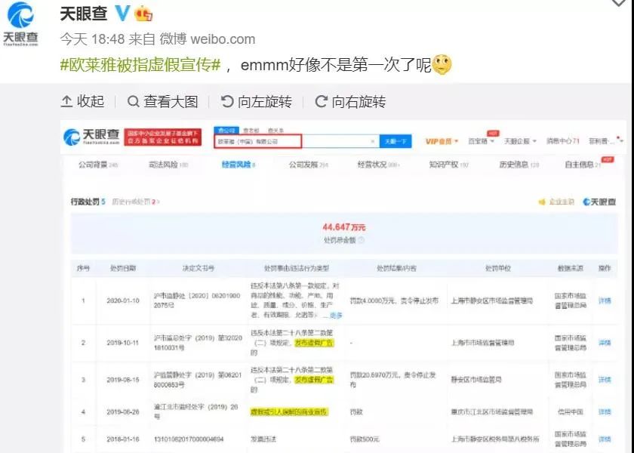The height and width of the screenshot is (453, 634).
Task: Click the orange crown membership badge
Action: [x=143, y=14]
